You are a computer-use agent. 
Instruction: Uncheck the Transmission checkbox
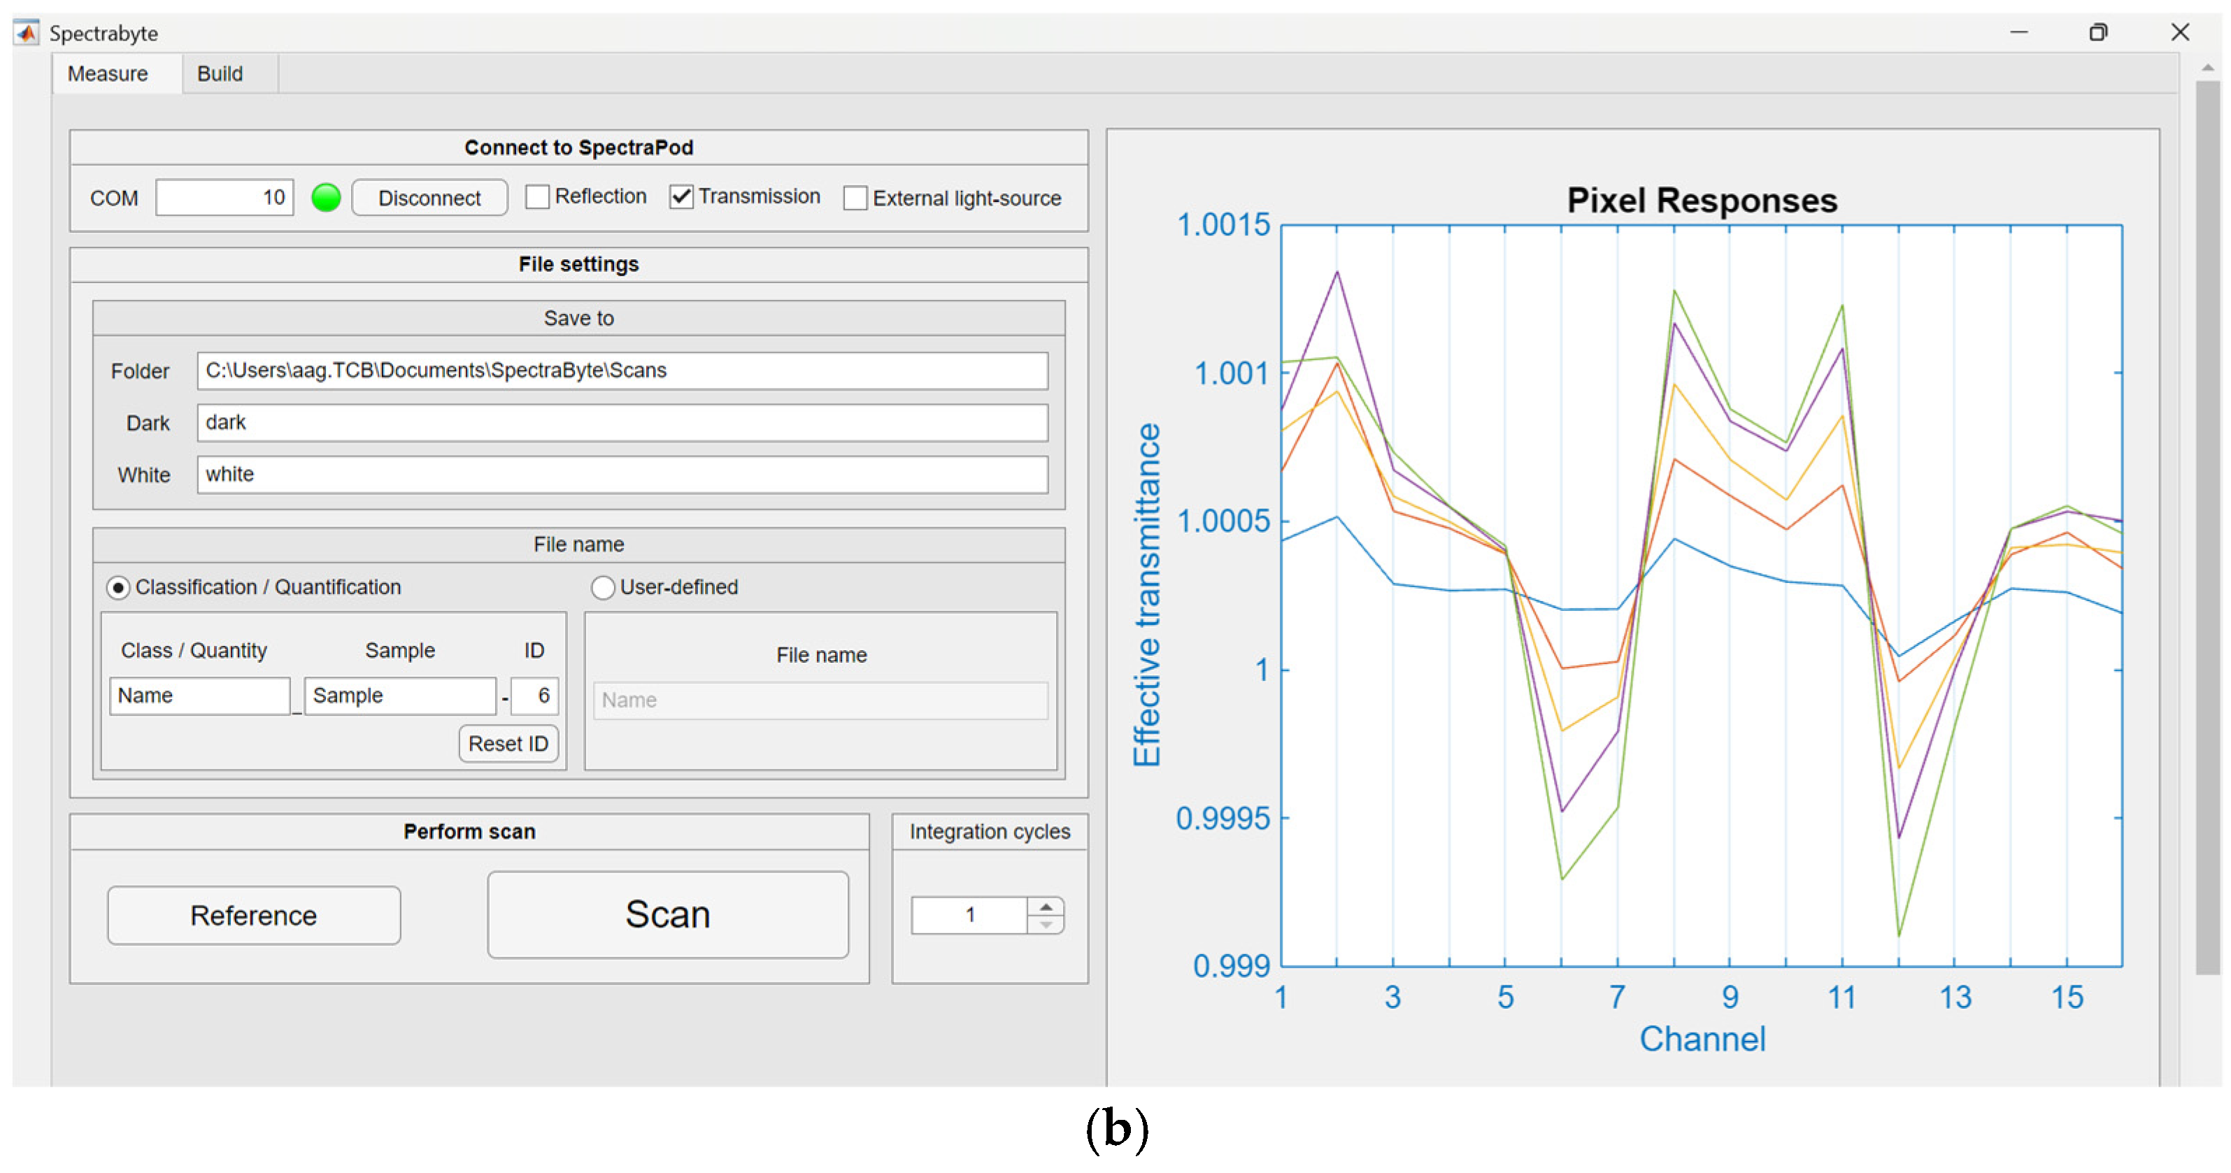click(682, 197)
